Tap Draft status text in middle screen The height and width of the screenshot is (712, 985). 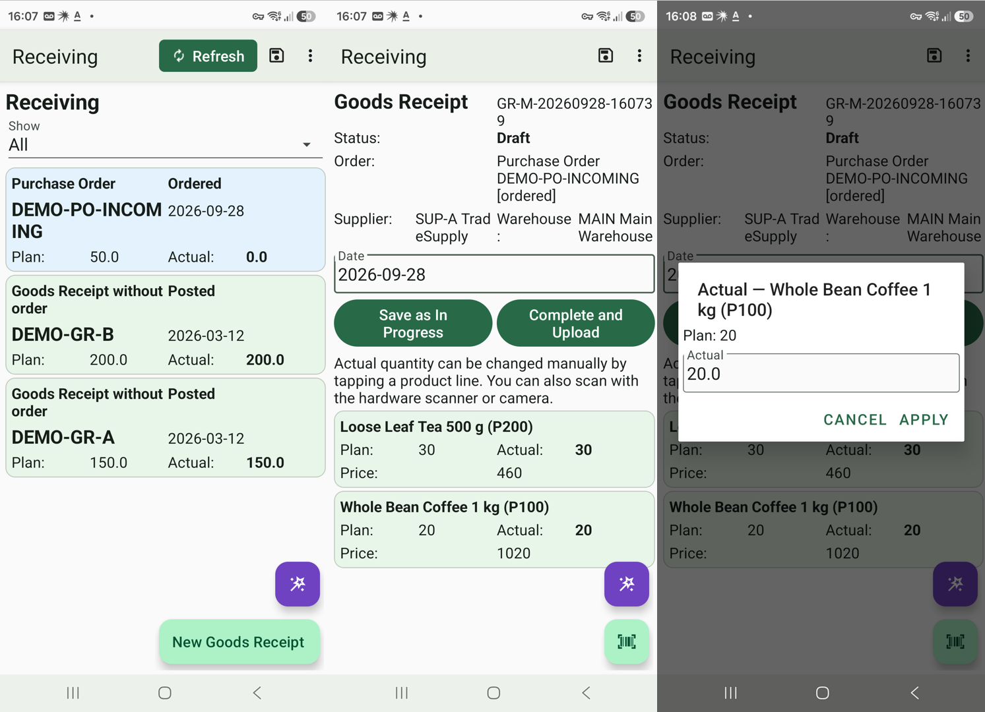[513, 138]
